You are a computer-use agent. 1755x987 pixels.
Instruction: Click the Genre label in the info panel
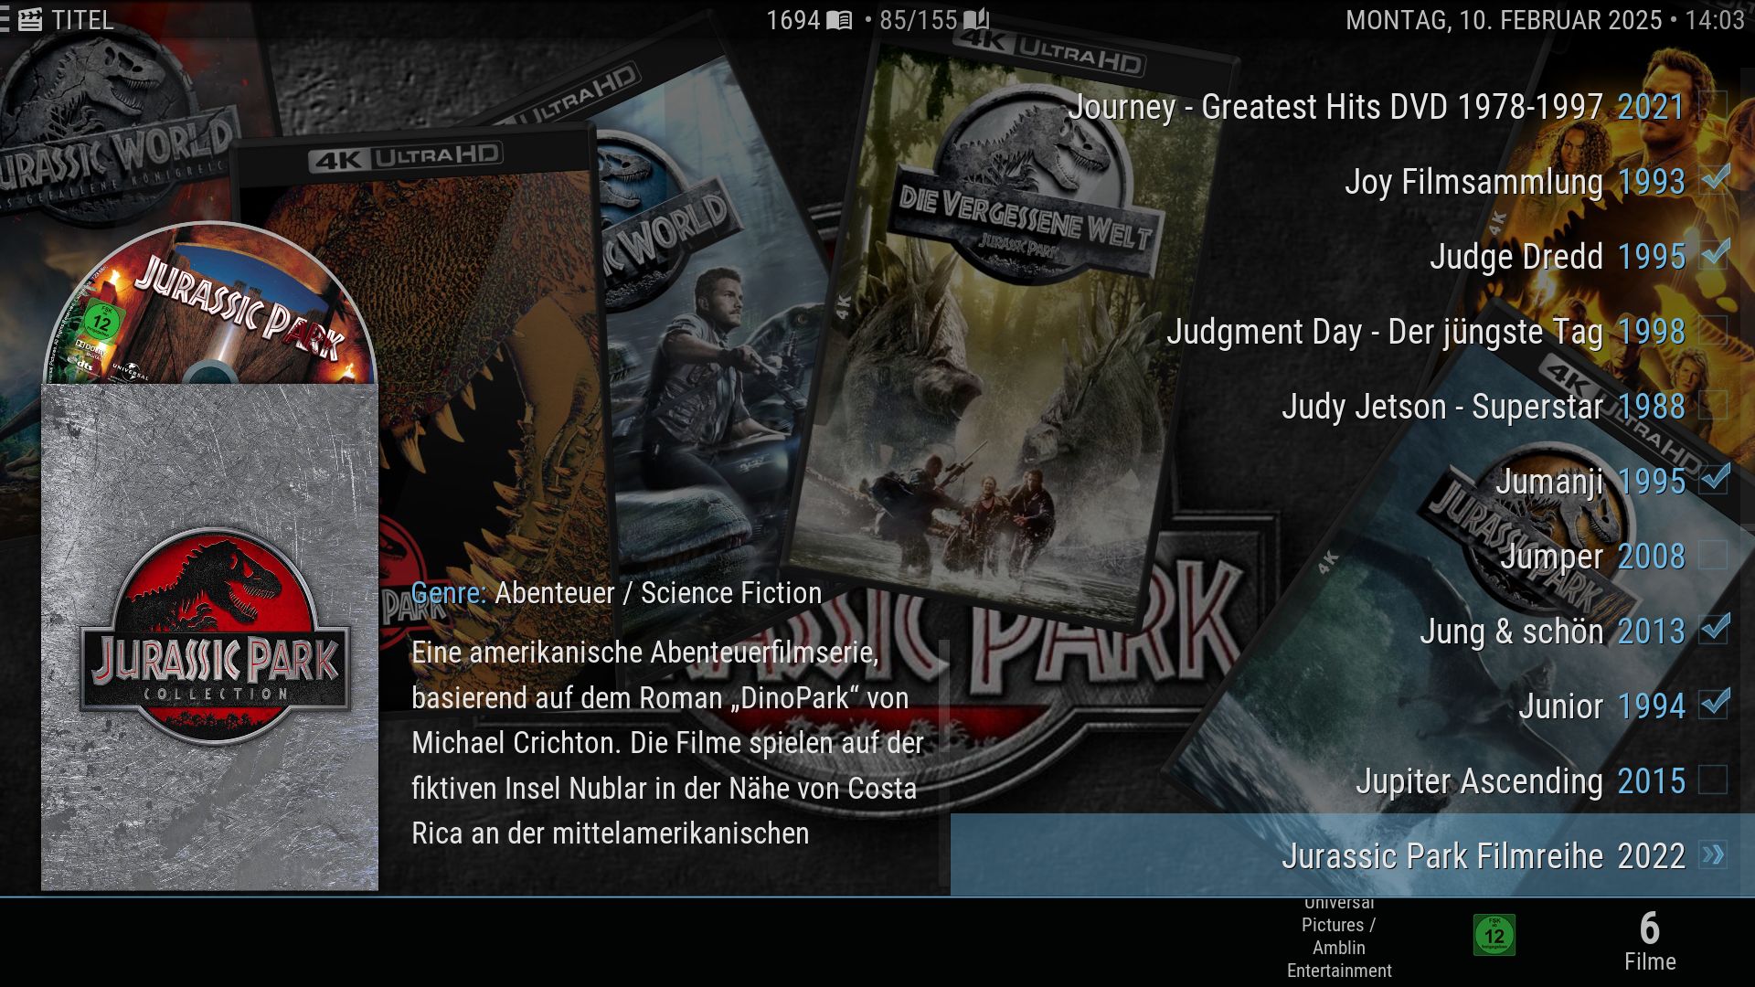(449, 593)
